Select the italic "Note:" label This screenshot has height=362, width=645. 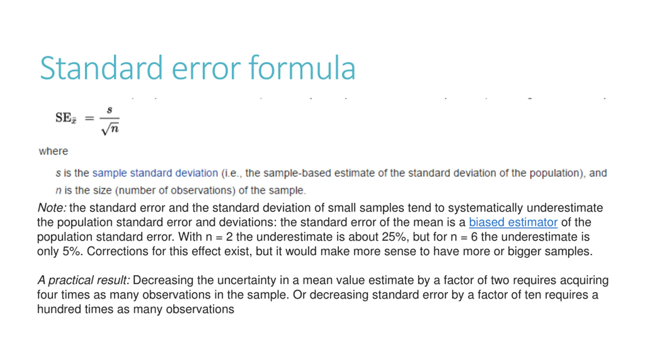tap(52, 208)
